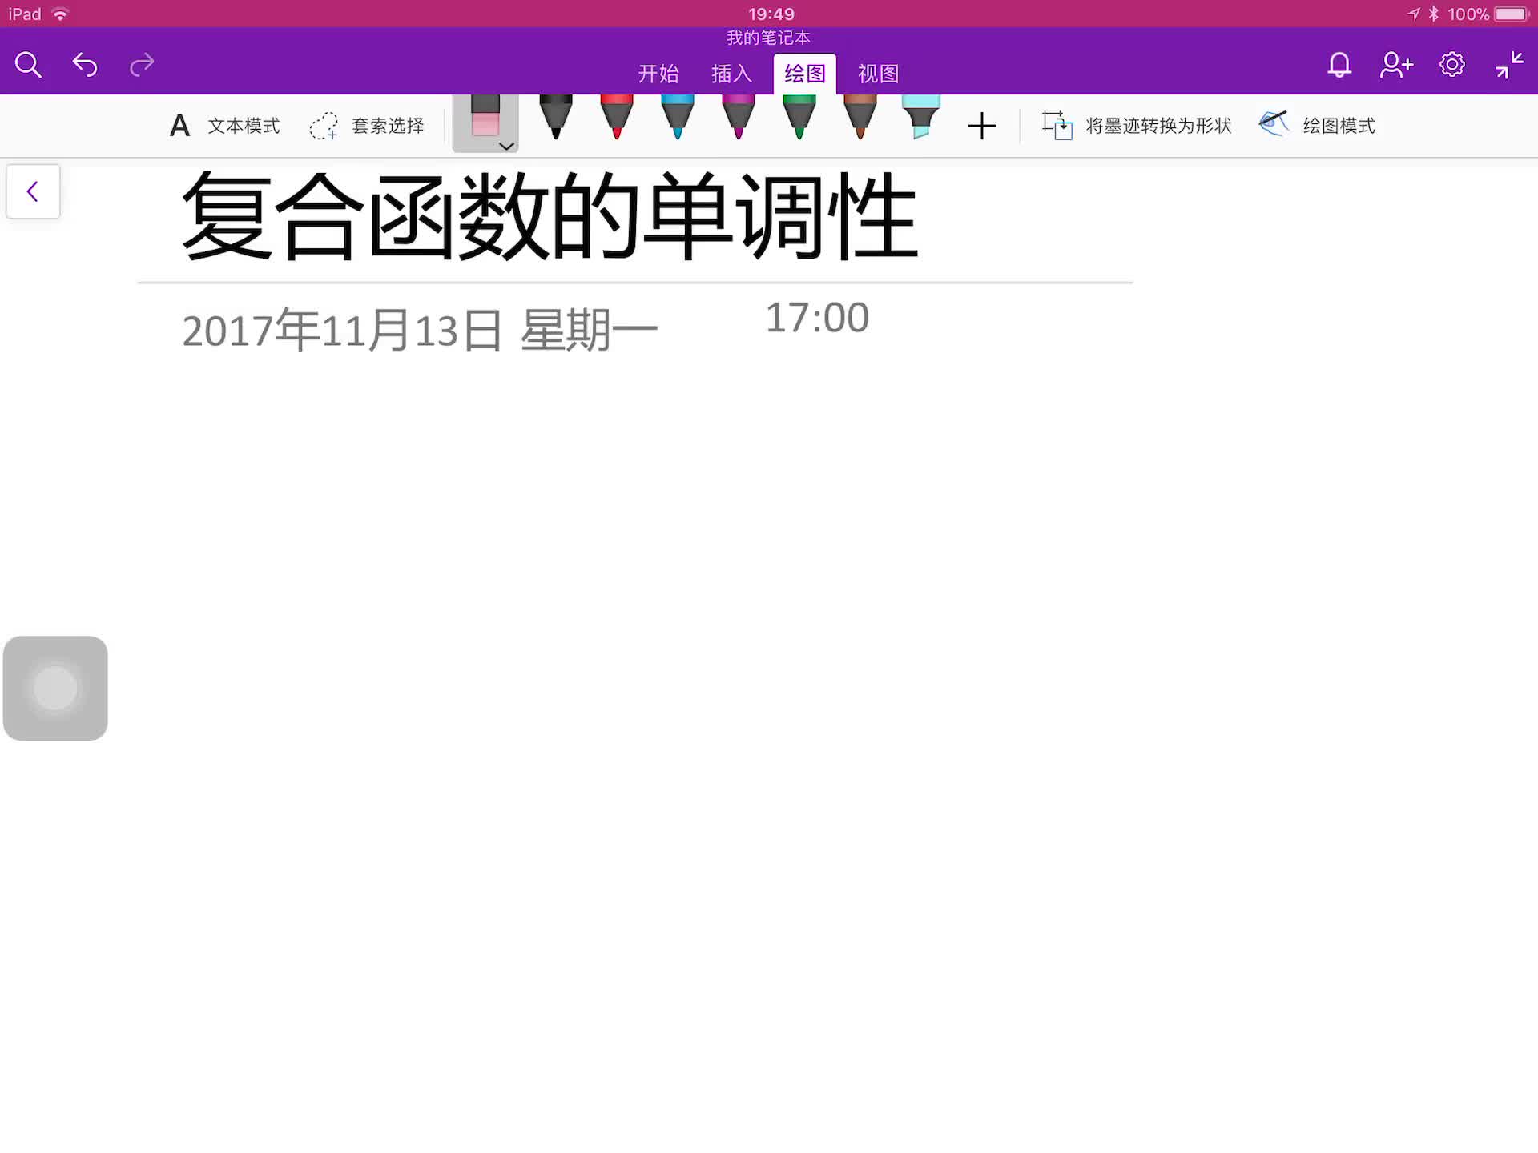Open the 视图 ribbon tab

tap(878, 73)
